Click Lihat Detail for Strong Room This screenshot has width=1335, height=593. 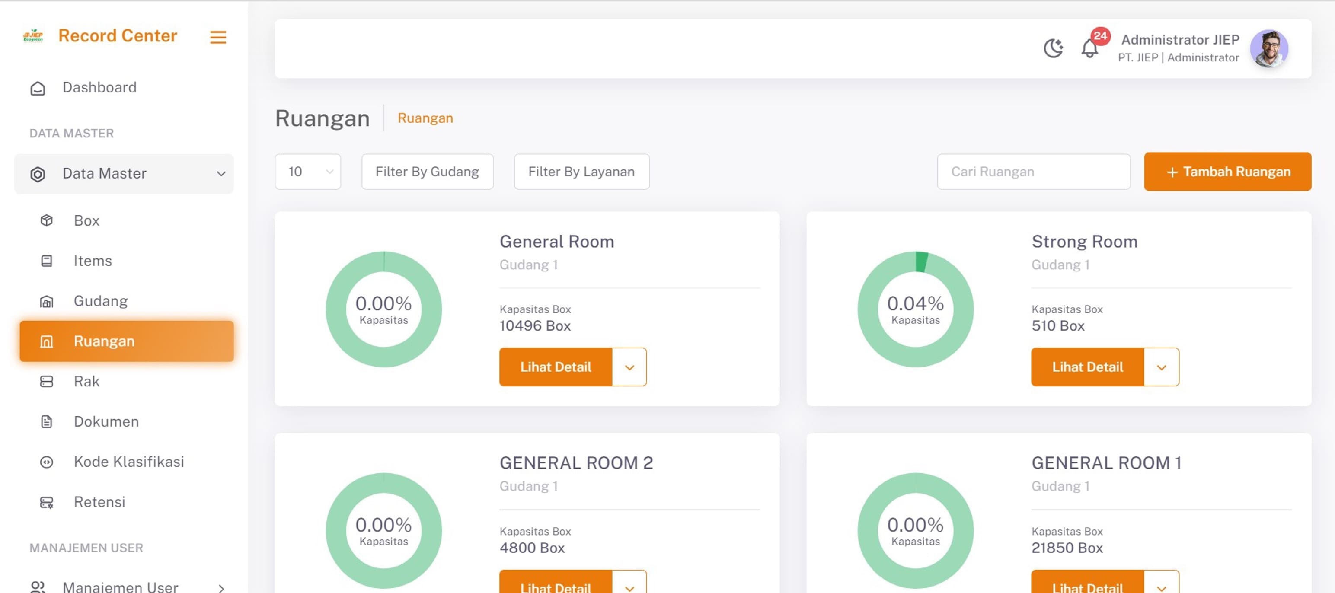tap(1087, 367)
